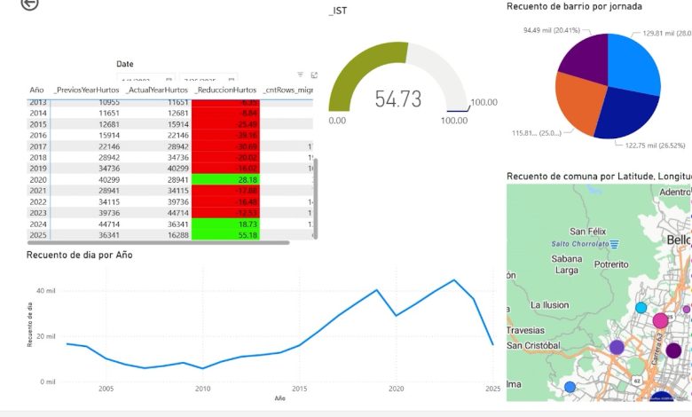Screen dimensions: 692x417
Task: Click the back arrow icon at top left
Action: tap(29, 4)
